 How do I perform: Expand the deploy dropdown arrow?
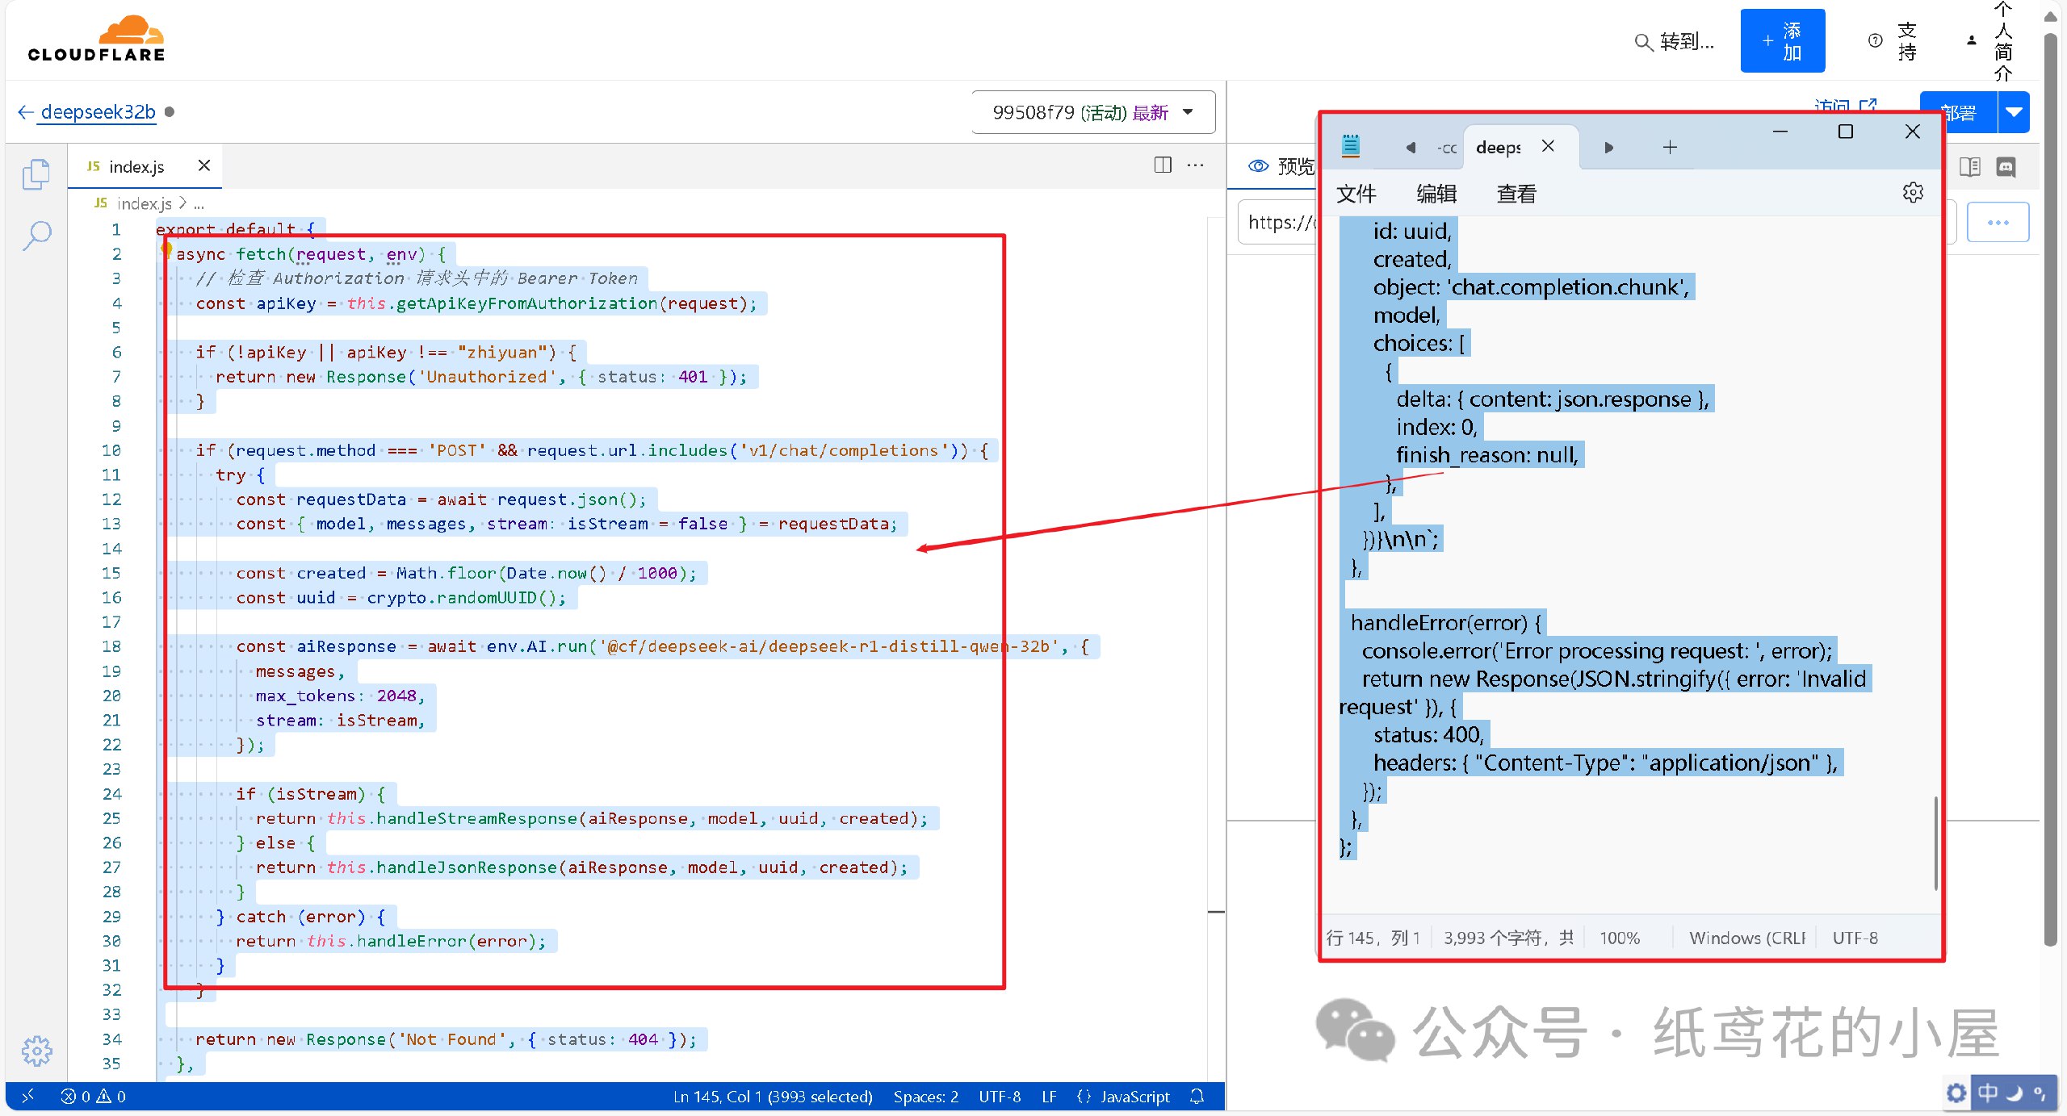(2014, 112)
